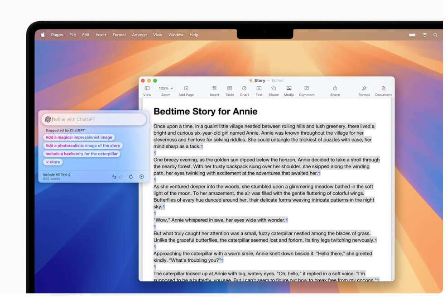Viewport: 447px width, 297px height.
Task: Expand More ChatGPT suggestions
Action: [x=53, y=161]
